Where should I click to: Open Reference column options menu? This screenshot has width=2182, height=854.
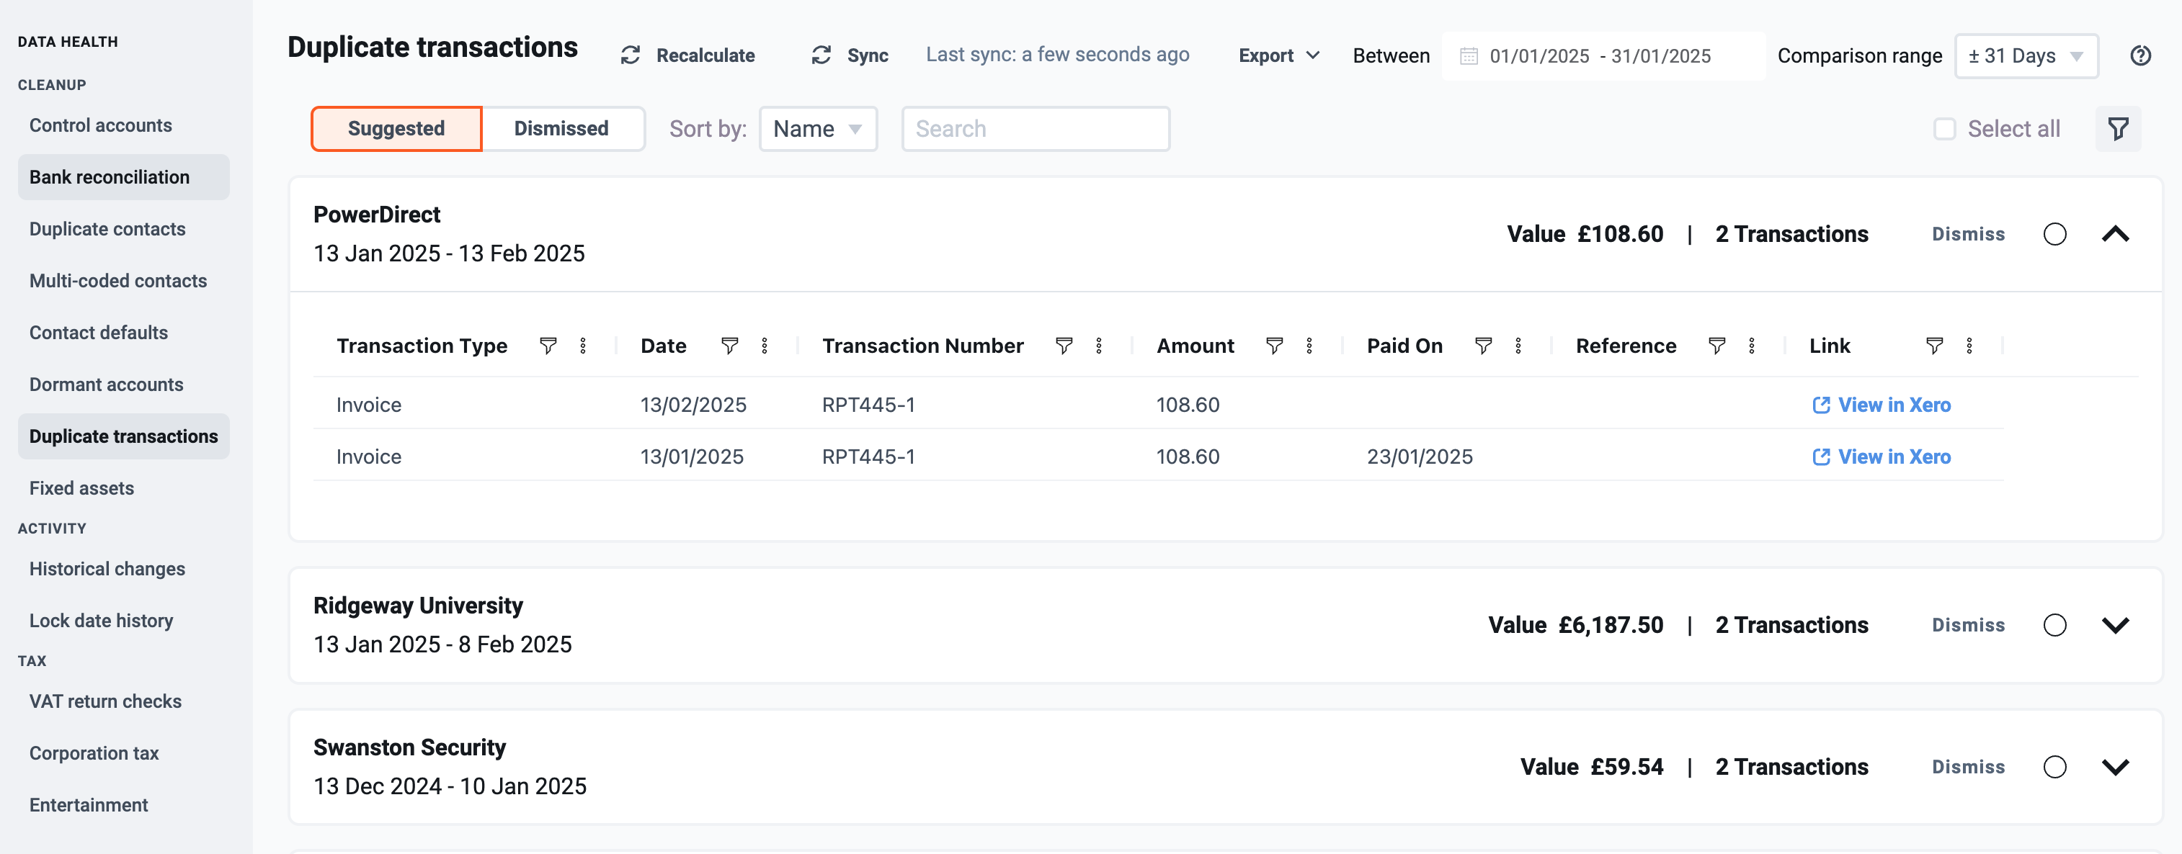point(1752,346)
